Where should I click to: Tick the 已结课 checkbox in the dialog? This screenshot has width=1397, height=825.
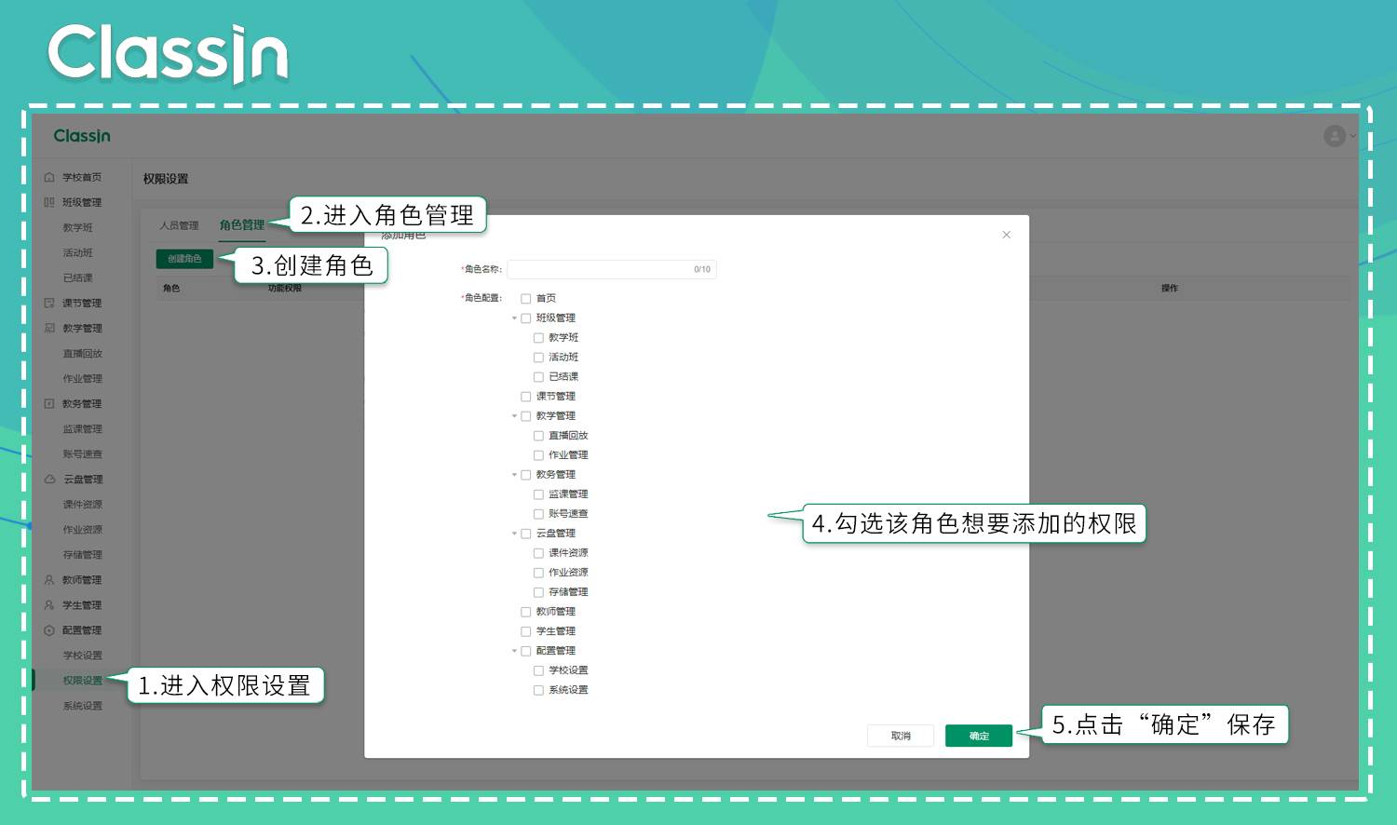(538, 377)
